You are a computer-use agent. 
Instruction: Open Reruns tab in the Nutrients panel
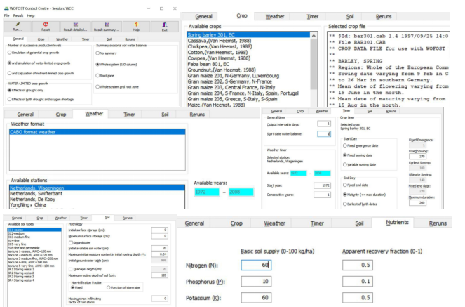(438, 223)
